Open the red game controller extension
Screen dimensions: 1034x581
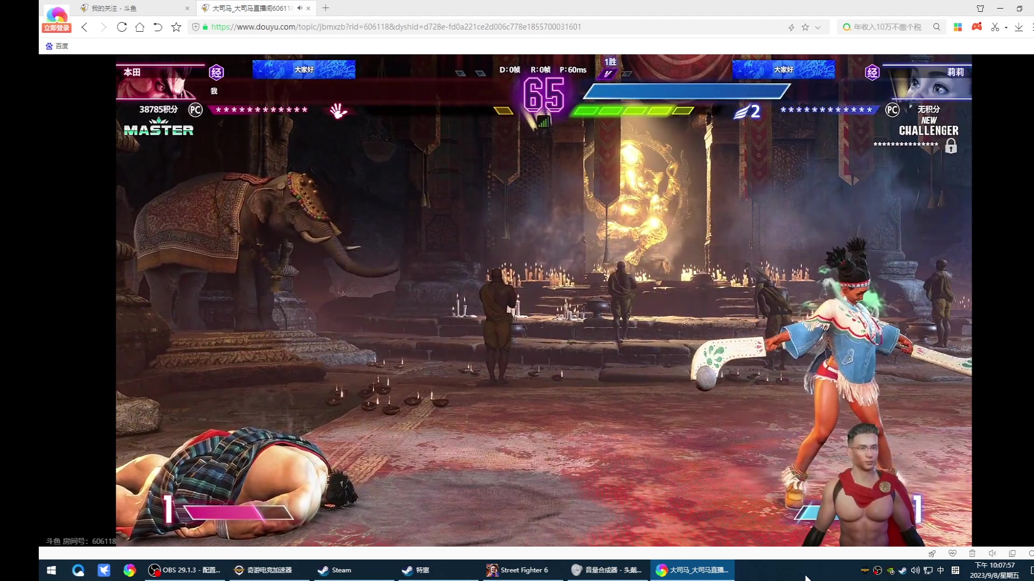(x=977, y=26)
